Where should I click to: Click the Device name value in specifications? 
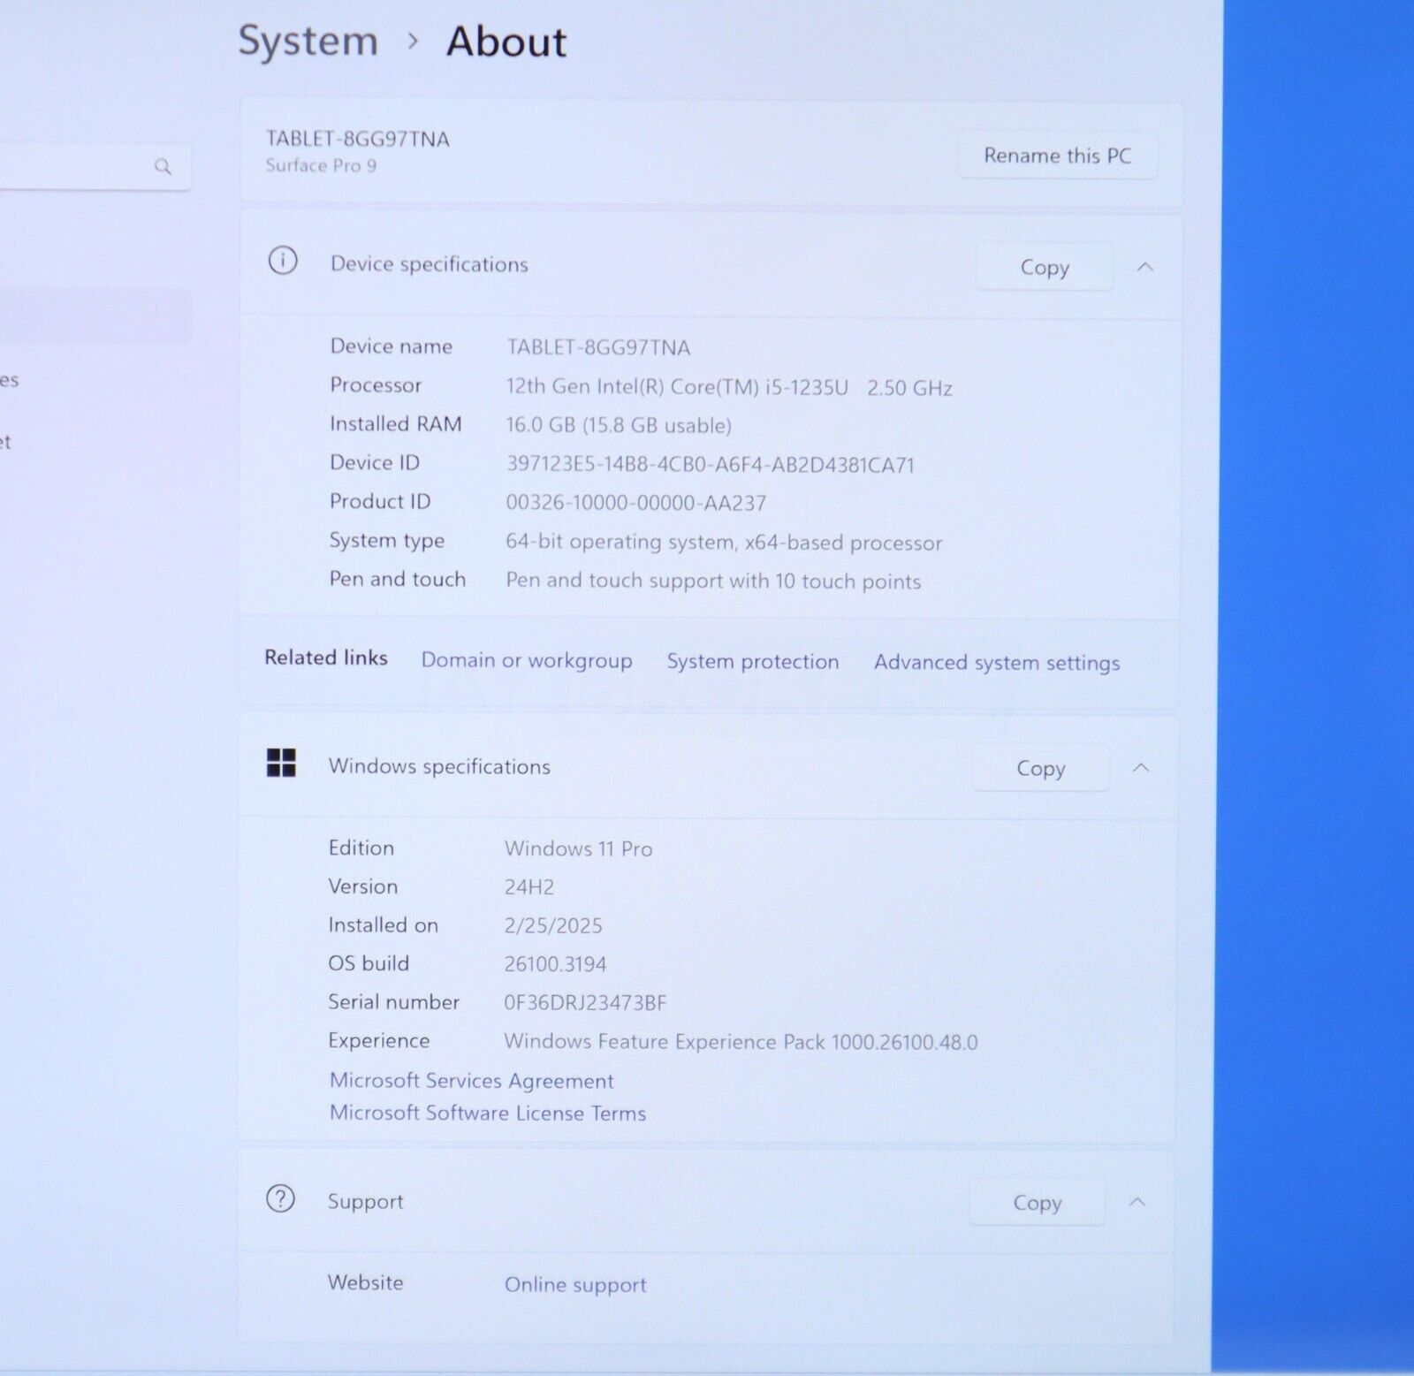pyautogui.click(x=598, y=347)
